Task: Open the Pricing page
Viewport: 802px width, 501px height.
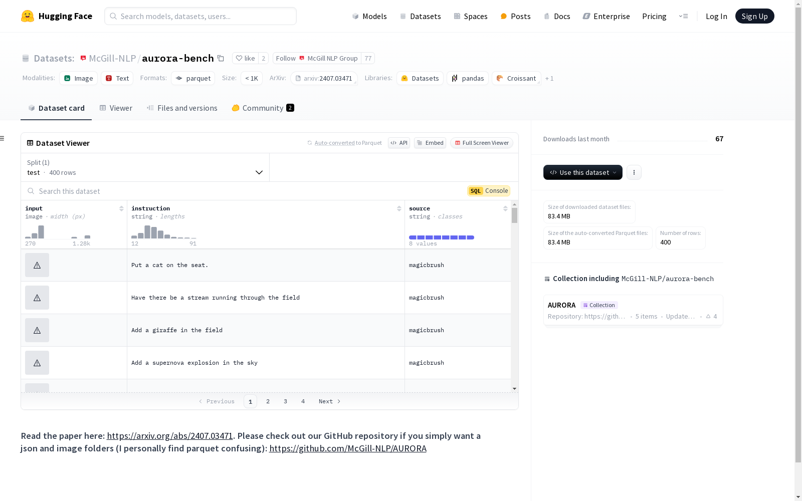Action: pyautogui.click(x=654, y=16)
